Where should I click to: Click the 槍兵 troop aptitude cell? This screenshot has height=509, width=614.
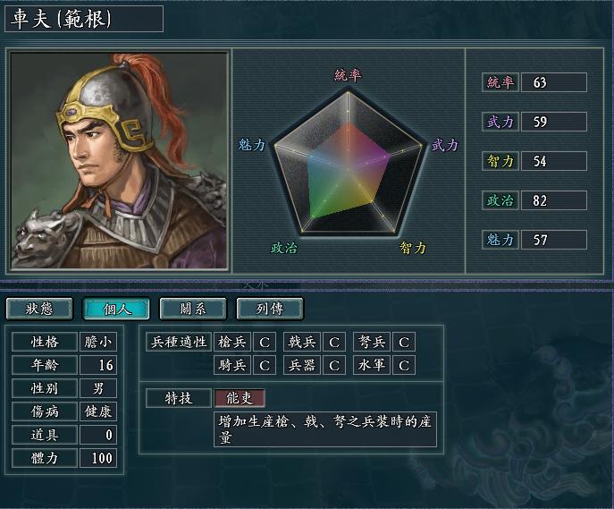point(232,342)
